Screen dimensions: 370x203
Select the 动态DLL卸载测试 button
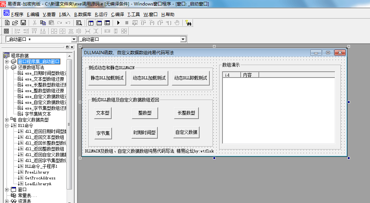pos(191,78)
